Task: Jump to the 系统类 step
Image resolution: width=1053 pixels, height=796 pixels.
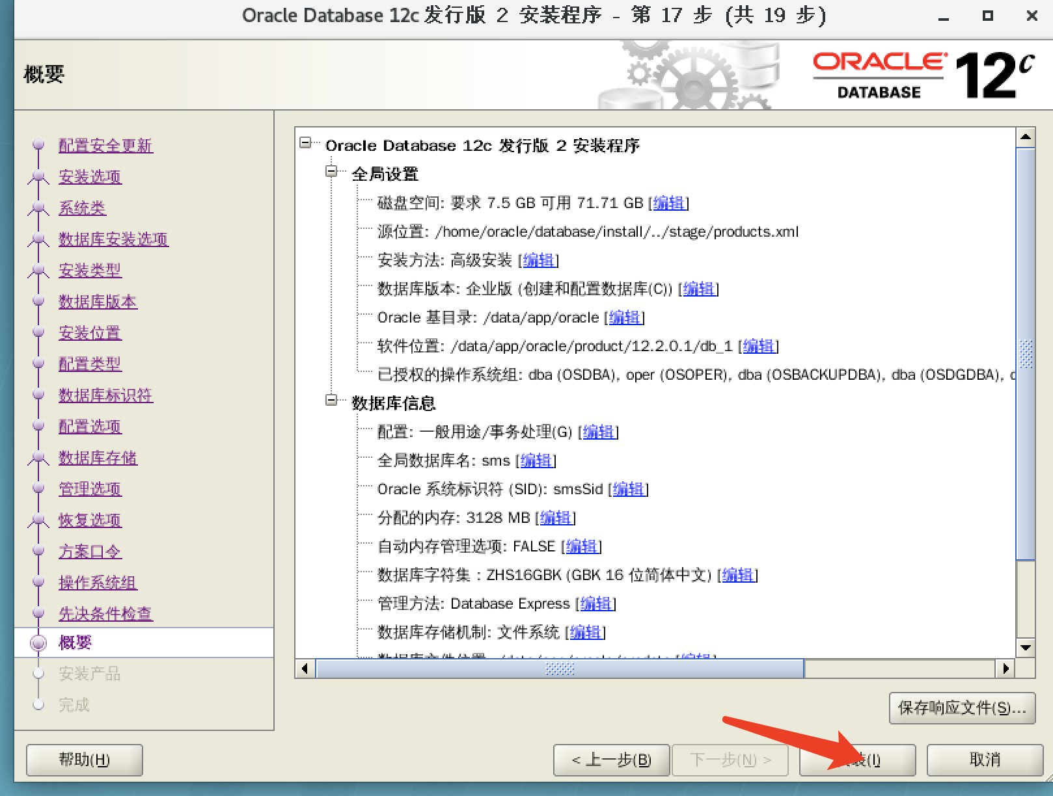Action: point(82,208)
